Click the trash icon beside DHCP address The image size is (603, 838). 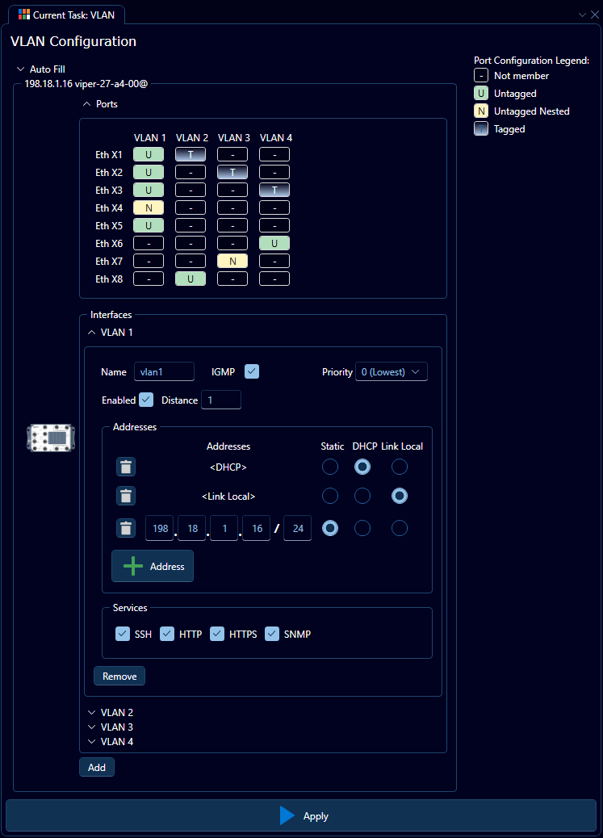tap(125, 467)
